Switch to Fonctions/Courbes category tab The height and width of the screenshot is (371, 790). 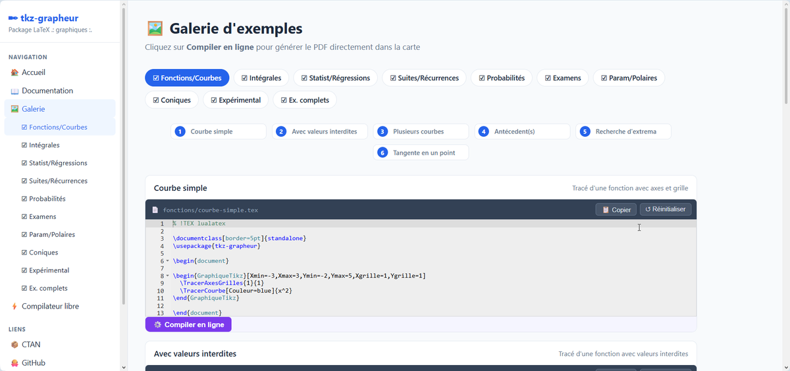click(x=187, y=78)
